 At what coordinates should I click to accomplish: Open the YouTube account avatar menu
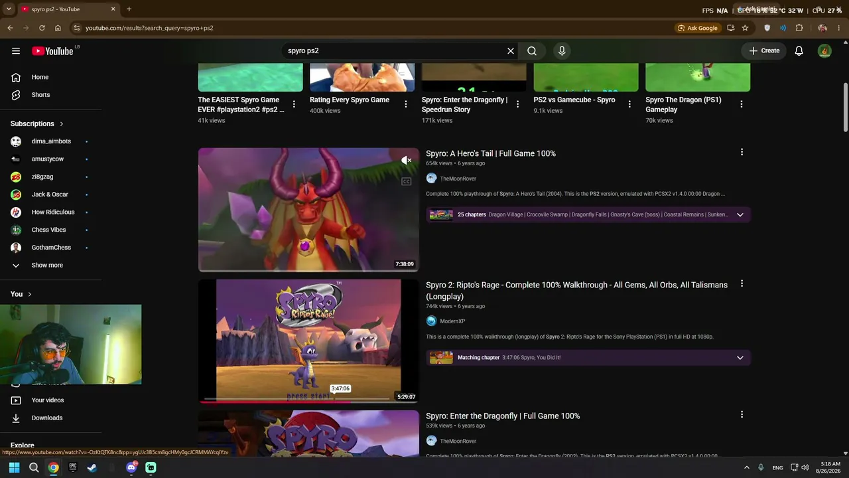[824, 51]
